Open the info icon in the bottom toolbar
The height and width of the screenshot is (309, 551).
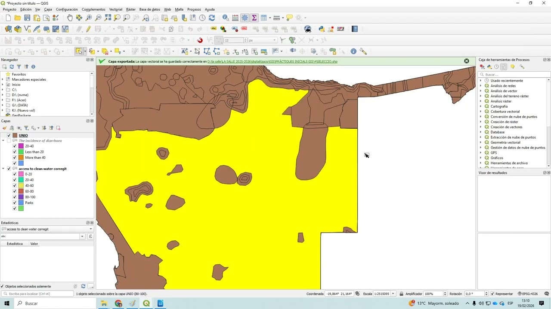coord(353,51)
